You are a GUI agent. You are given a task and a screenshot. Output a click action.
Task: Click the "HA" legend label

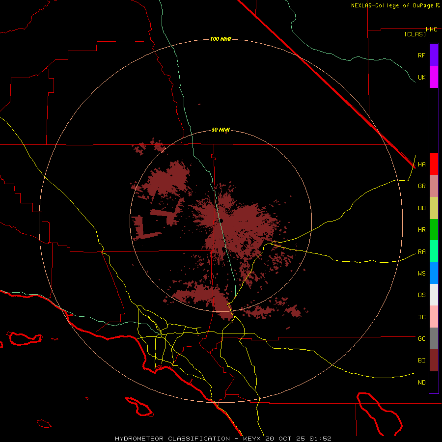(421, 165)
